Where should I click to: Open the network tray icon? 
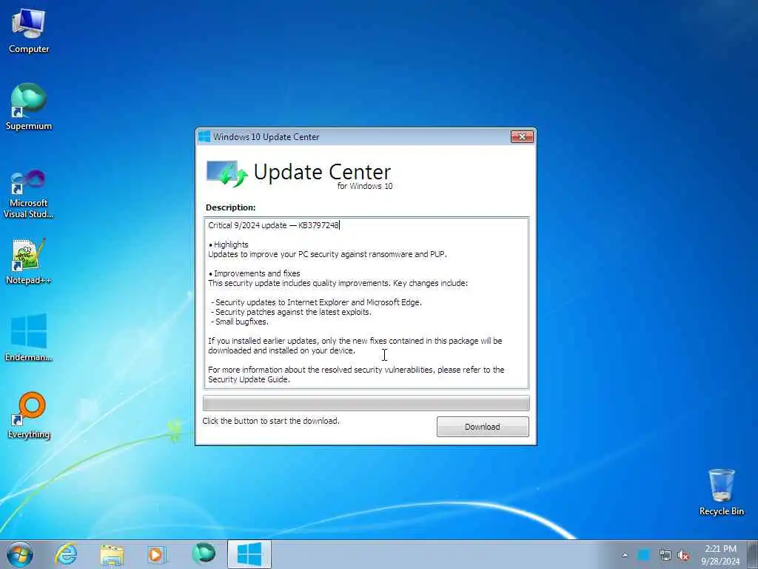click(x=665, y=555)
